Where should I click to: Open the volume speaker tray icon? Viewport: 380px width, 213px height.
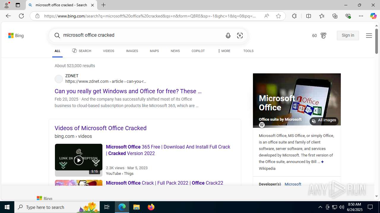tap(342, 207)
